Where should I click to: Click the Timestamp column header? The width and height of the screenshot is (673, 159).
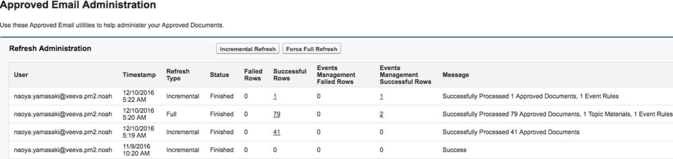tap(139, 75)
